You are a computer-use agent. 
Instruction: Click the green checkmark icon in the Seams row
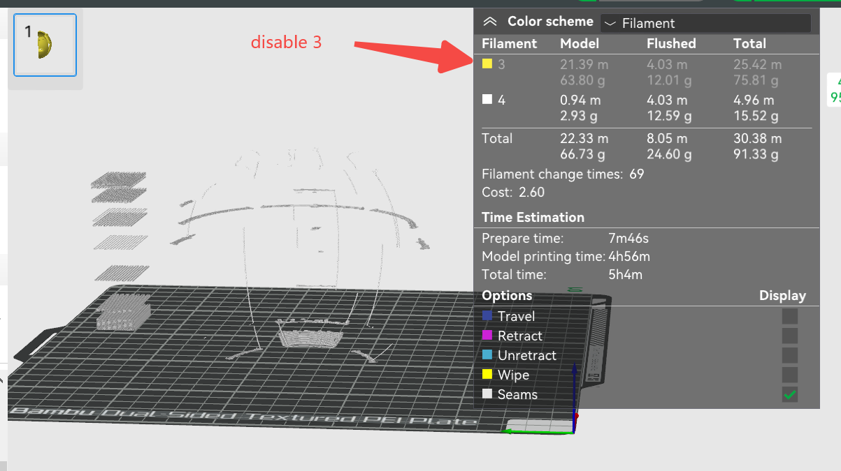coord(789,394)
